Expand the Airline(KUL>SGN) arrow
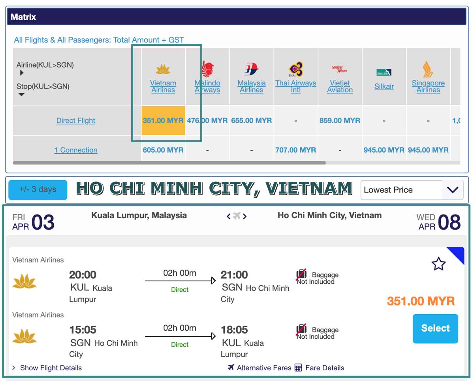Viewport: 474px width, 381px height. click(22, 73)
